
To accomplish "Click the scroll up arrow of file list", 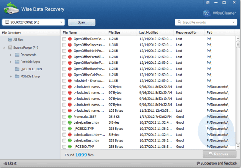I will (x=238, y=38).
